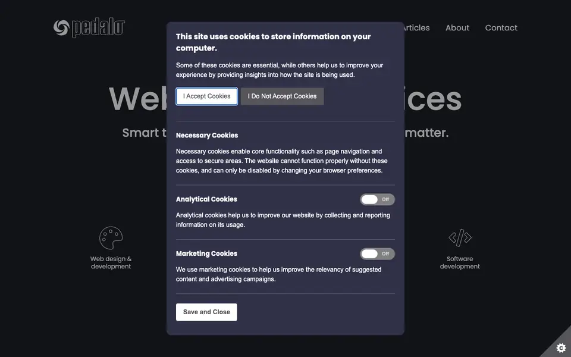Click the Marketing Cookies heading
This screenshot has height=357, width=571.
click(206, 253)
